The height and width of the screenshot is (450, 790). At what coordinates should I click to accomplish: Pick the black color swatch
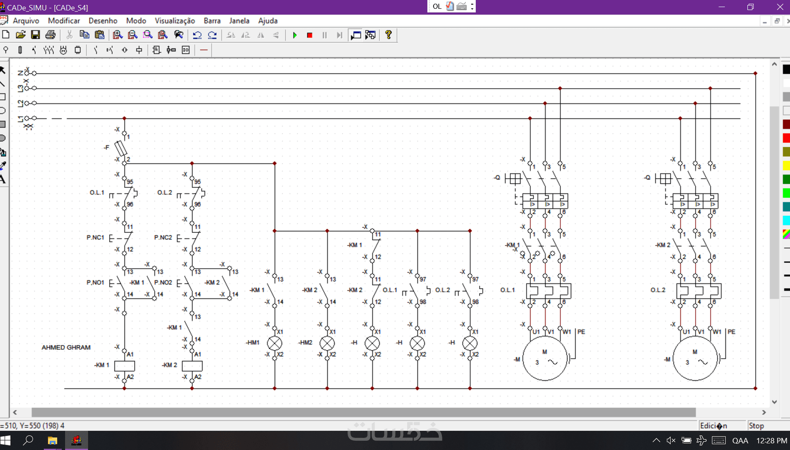point(786,70)
